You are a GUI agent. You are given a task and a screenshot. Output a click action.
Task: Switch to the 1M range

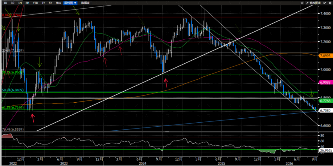20,3
